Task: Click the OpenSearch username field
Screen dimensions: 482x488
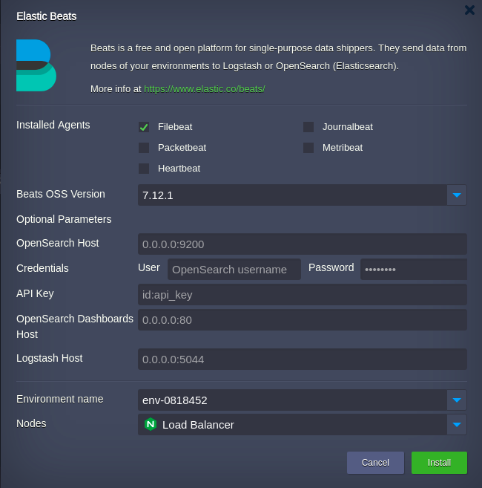Action: (234, 269)
